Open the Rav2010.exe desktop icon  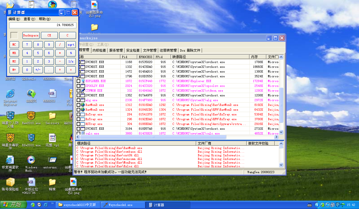(31, 116)
